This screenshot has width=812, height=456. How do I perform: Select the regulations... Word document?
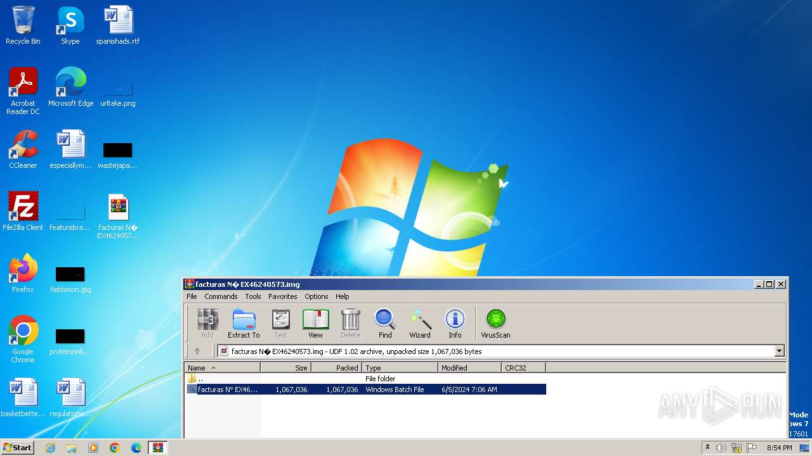(70, 398)
